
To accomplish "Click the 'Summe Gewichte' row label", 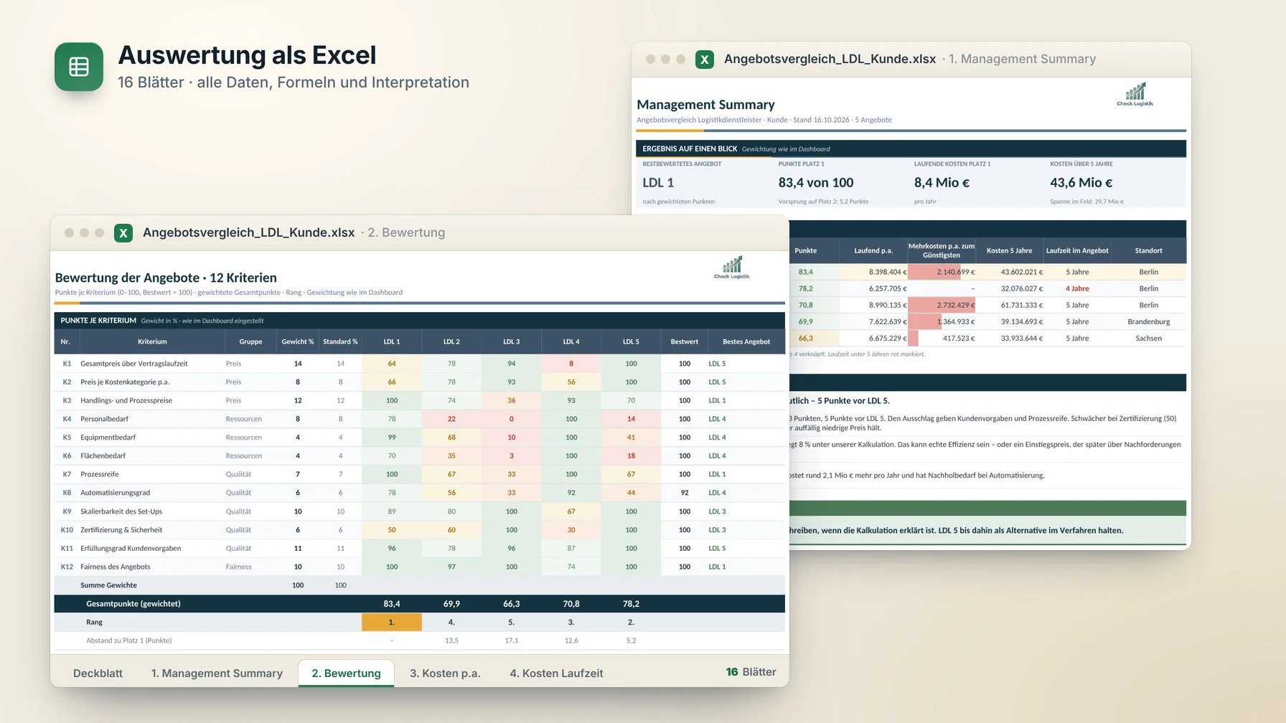I will tap(108, 585).
